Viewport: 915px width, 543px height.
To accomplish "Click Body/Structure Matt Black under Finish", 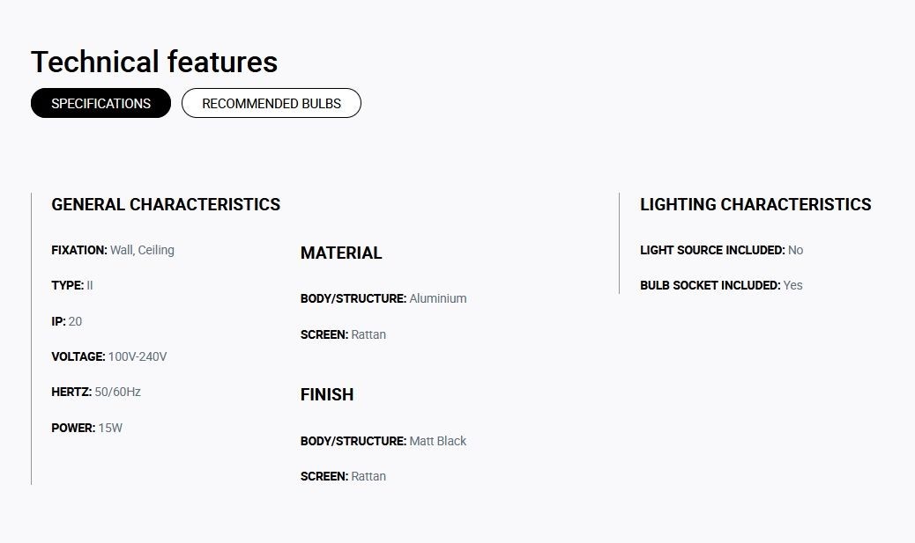I will 383,441.
